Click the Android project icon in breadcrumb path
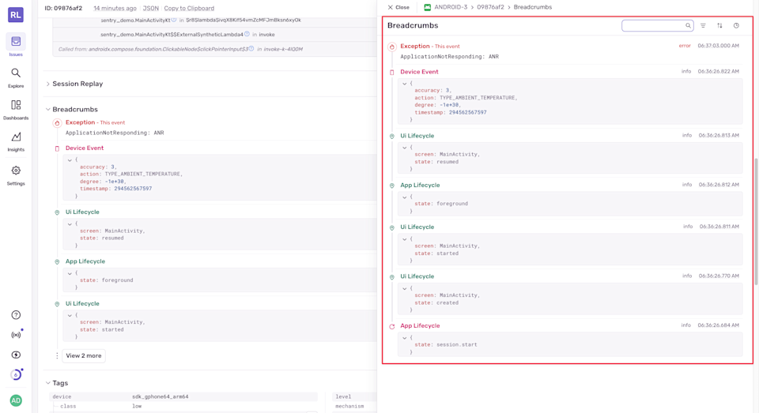The width and height of the screenshot is (759, 413). tap(427, 7)
